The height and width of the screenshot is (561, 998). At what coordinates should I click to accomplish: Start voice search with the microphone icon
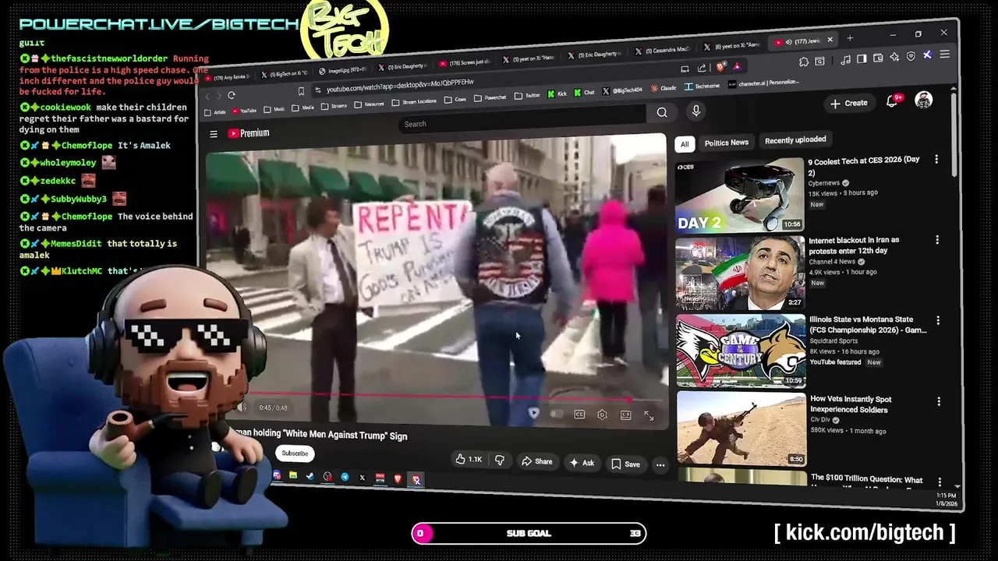tap(696, 111)
